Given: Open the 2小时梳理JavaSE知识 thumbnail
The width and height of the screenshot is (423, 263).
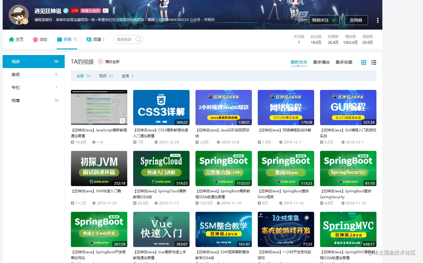Looking at the screenshot, I should coord(224,107).
